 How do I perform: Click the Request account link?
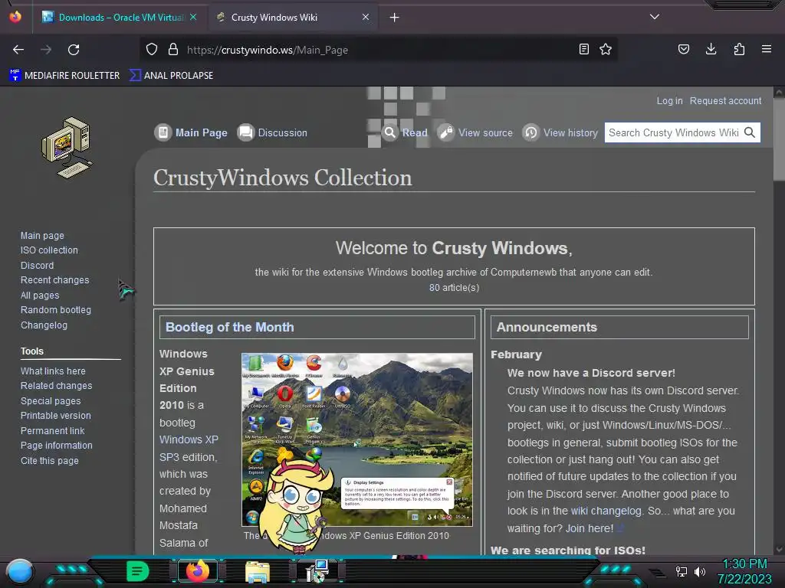pyautogui.click(x=725, y=100)
